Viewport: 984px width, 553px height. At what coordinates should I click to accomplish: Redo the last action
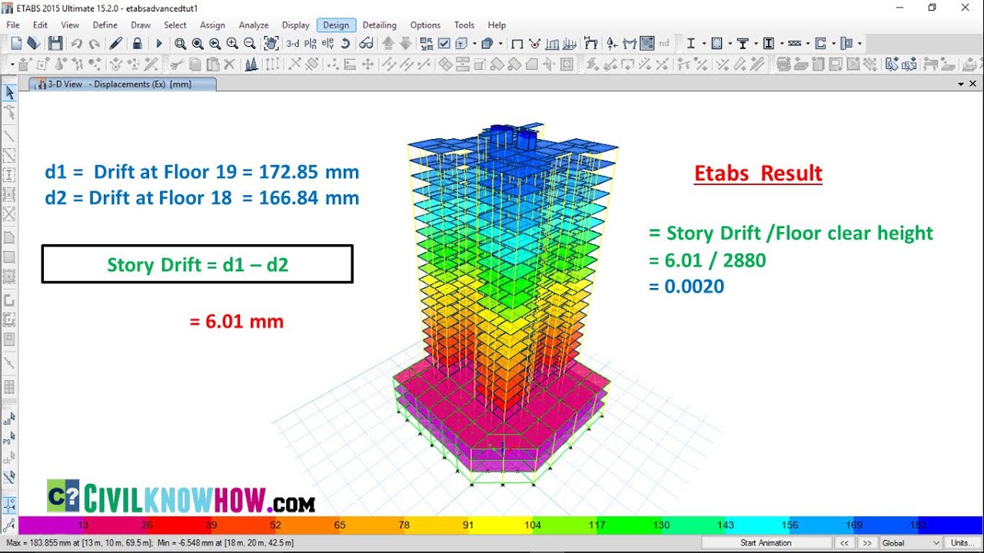(94, 44)
